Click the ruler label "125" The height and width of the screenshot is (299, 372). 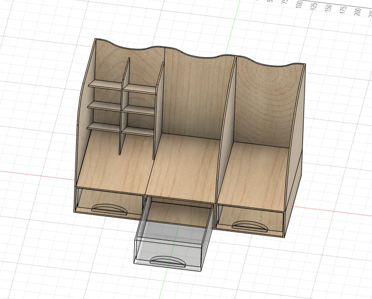[x=315, y=6]
